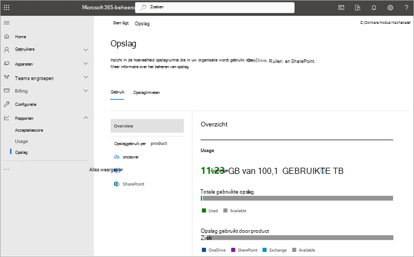Expand the Apparaten chevron
The height and width of the screenshot is (257, 414).
(x=86, y=63)
